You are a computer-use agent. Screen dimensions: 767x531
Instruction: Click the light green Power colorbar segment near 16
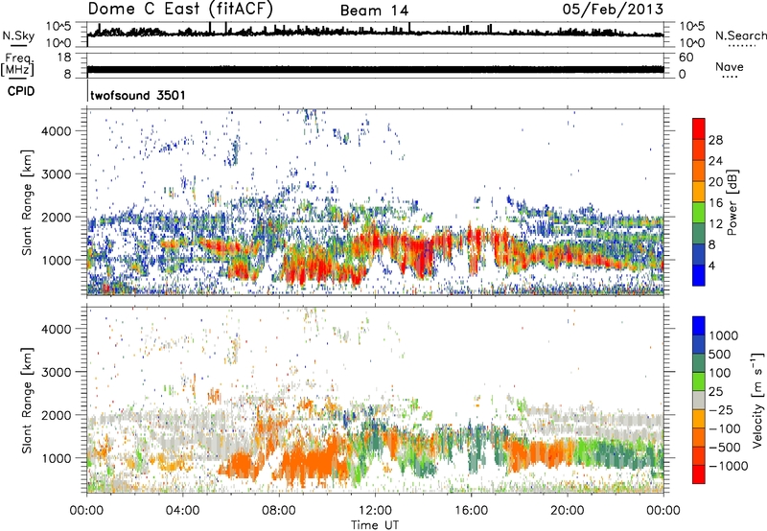(x=699, y=213)
